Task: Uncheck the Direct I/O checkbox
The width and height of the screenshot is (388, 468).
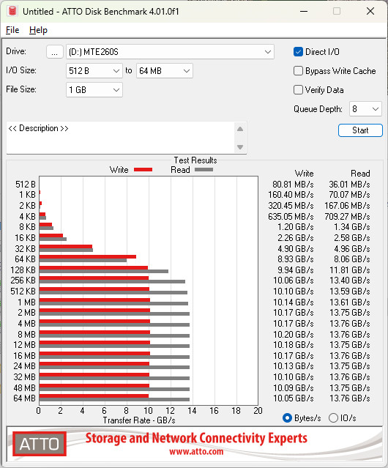Action: [298, 52]
